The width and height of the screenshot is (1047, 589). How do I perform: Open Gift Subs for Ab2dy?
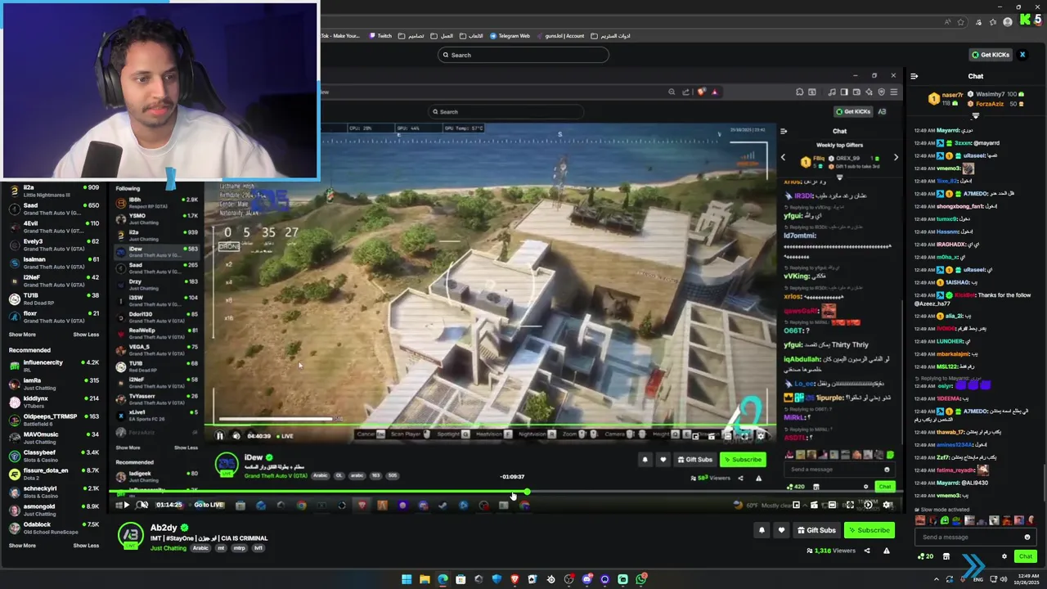coord(816,530)
